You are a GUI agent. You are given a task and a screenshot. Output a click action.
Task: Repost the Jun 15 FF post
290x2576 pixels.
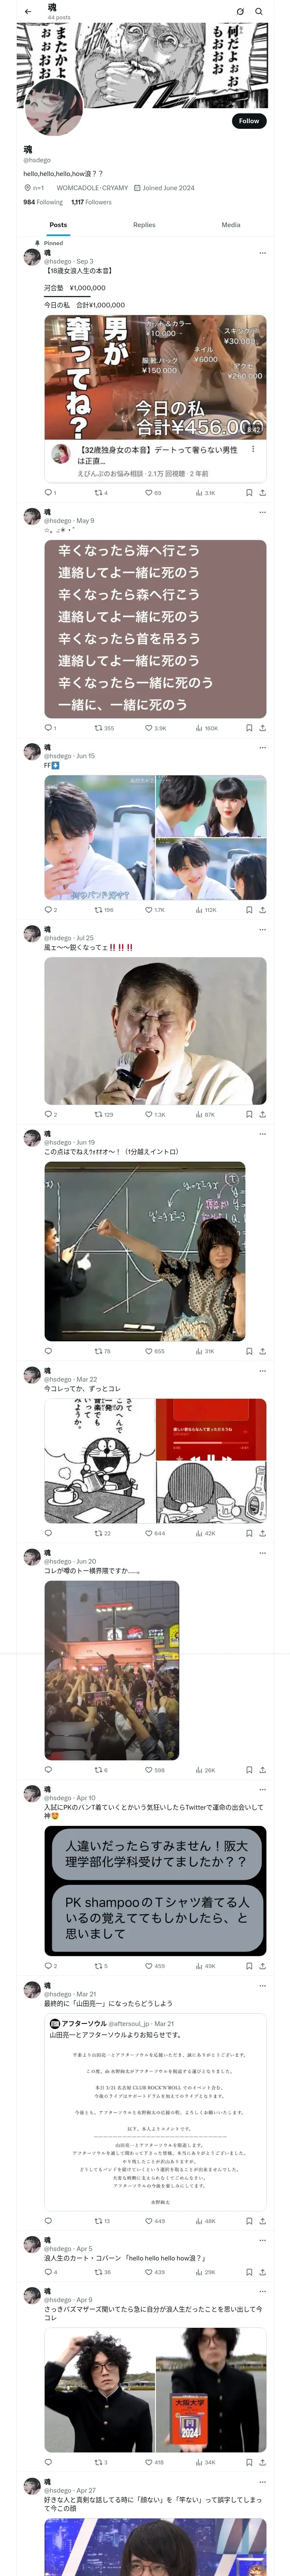point(98,910)
